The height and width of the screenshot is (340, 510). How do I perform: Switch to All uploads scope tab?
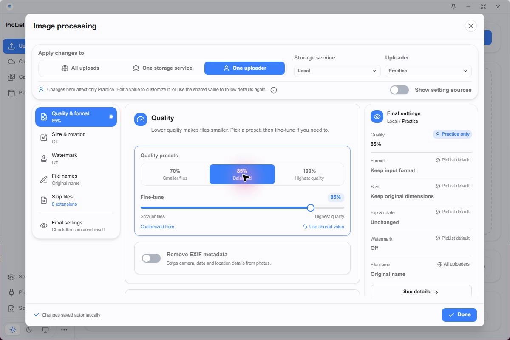pyautogui.click(x=80, y=68)
